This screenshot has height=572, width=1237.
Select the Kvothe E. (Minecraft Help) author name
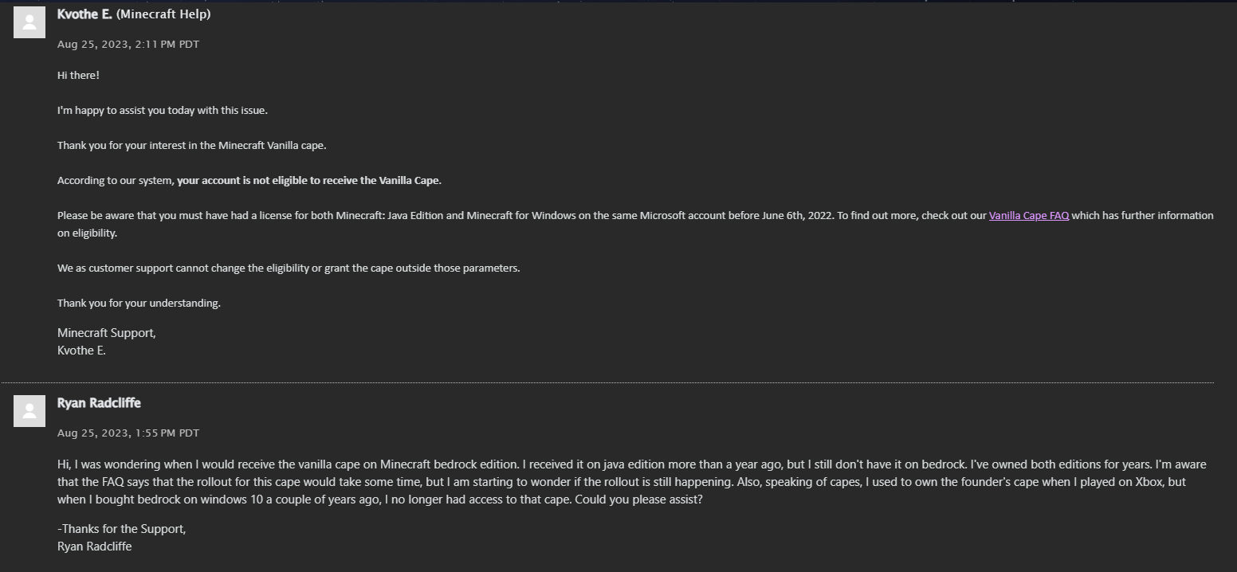134,14
